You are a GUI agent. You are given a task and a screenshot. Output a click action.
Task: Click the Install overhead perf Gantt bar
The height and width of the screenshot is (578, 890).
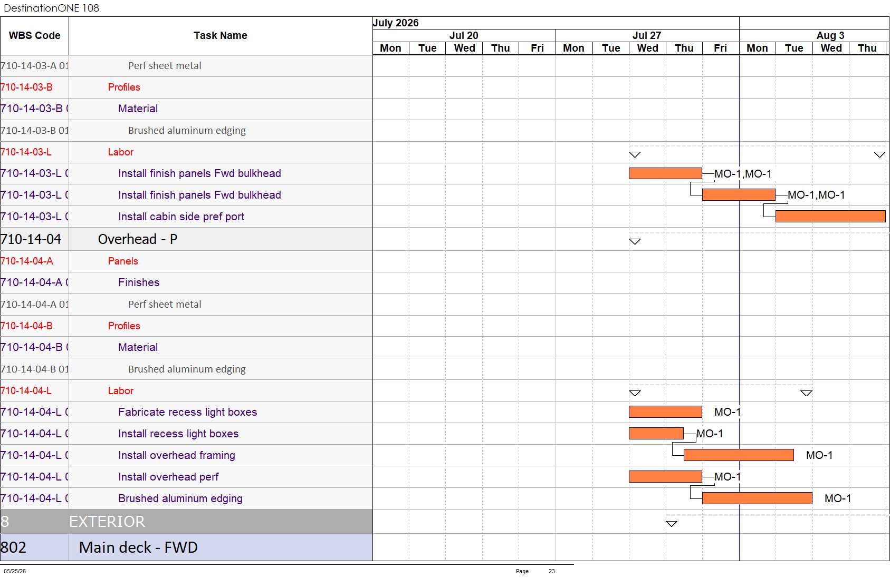pos(665,477)
